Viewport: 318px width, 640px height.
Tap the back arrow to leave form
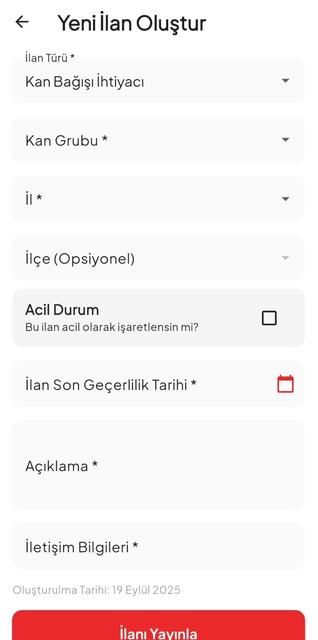click(x=22, y=22)
